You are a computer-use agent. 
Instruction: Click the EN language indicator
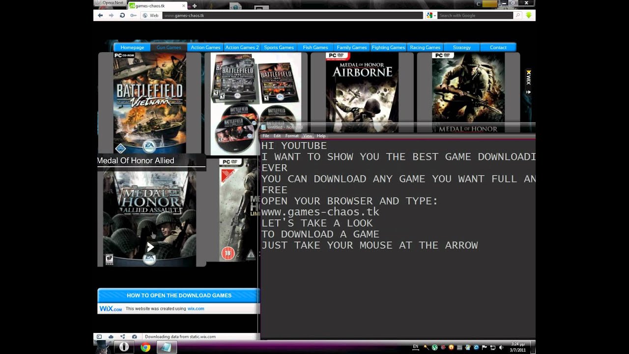(x=416, y=347)
